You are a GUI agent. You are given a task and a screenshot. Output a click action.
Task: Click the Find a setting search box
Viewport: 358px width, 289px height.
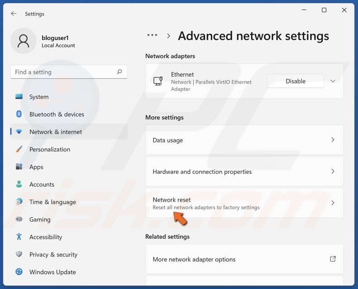[x=69, y=72]
